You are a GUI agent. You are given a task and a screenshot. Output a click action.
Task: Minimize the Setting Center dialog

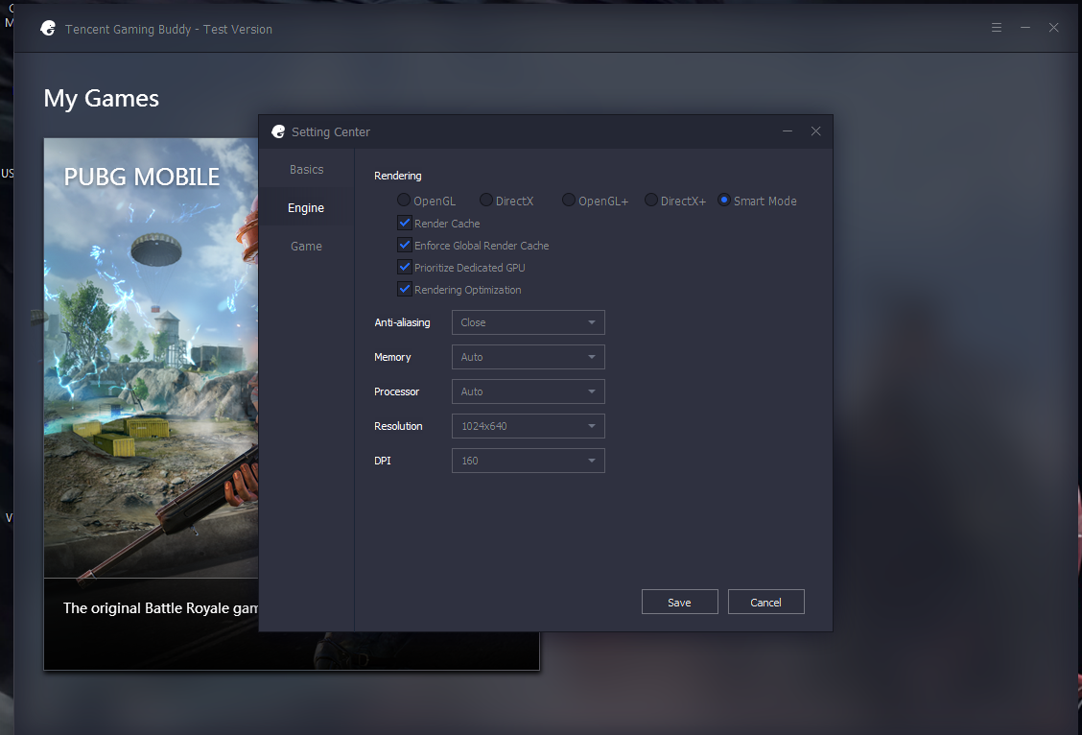pos(788,131)
